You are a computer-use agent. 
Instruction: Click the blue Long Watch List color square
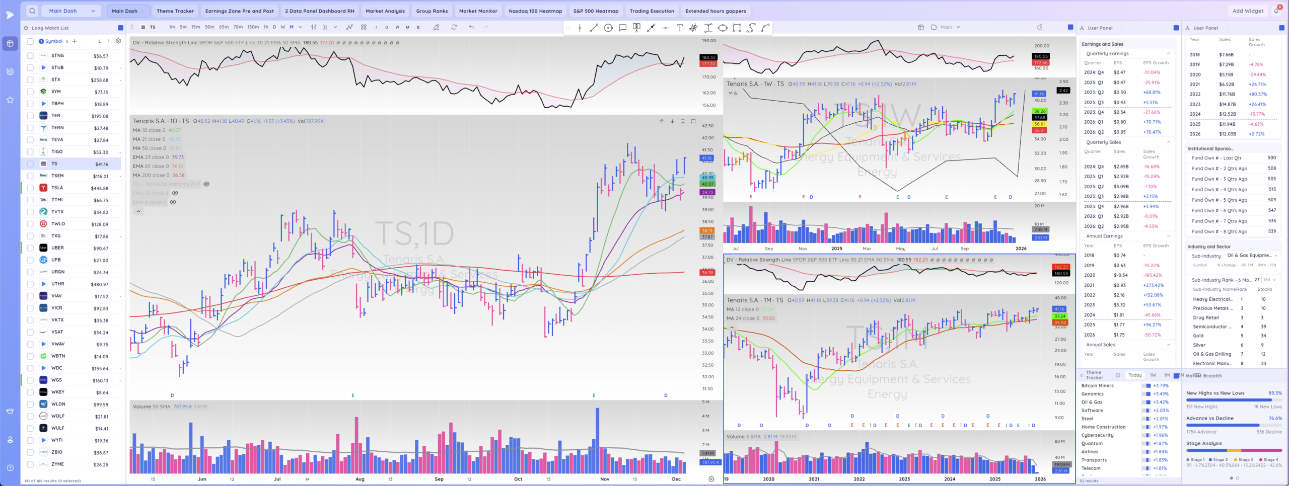point(120,28)
